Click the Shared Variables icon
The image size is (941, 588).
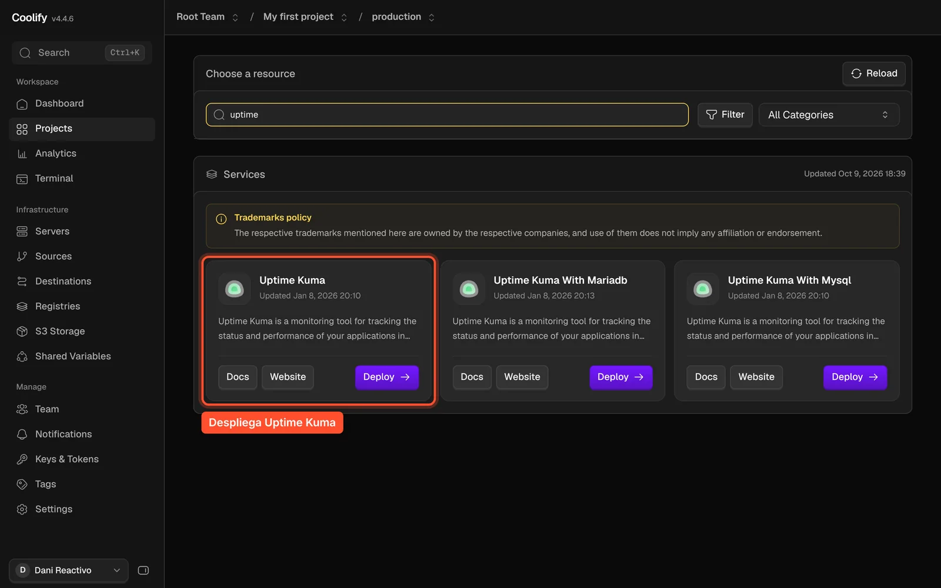[22, 356]
